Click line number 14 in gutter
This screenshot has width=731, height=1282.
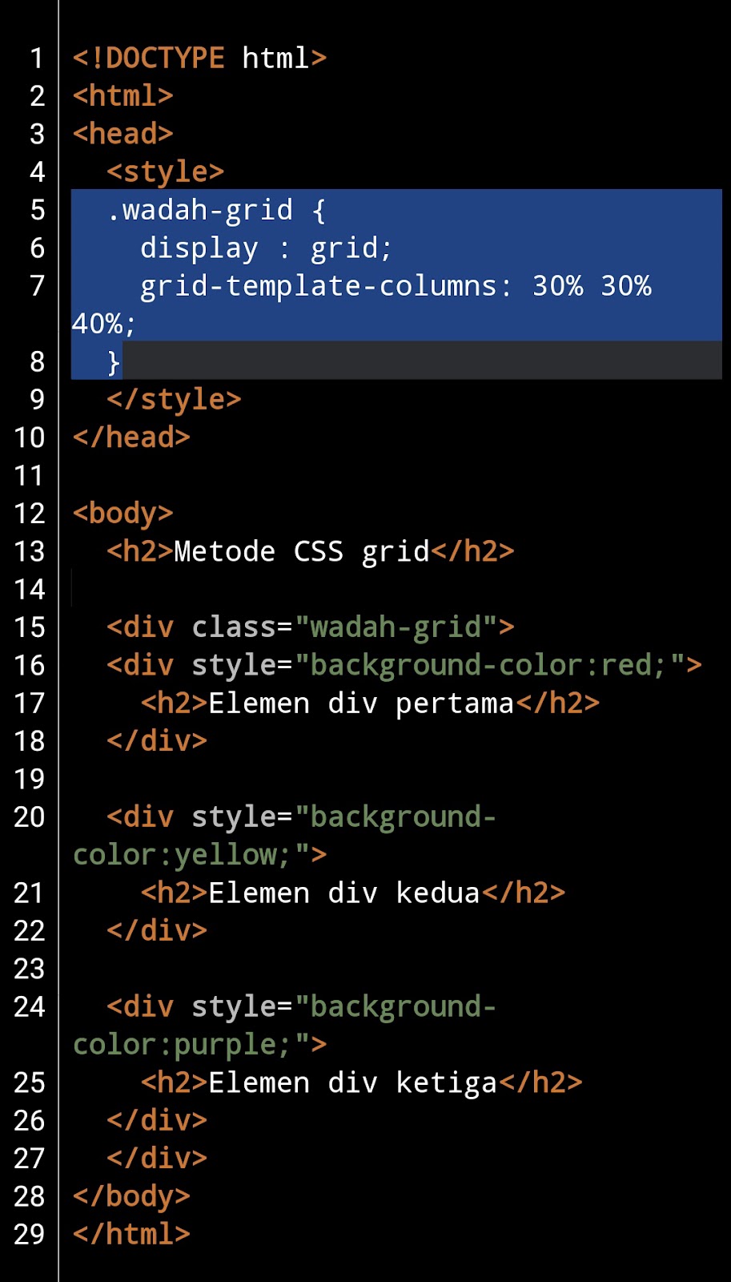pos(29,590)
